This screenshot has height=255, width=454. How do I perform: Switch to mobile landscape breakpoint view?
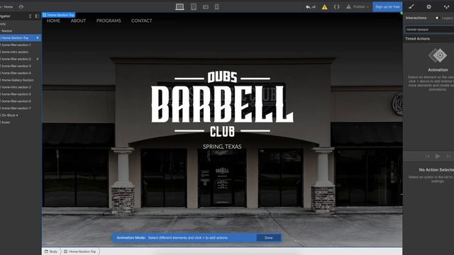(206, 6)
